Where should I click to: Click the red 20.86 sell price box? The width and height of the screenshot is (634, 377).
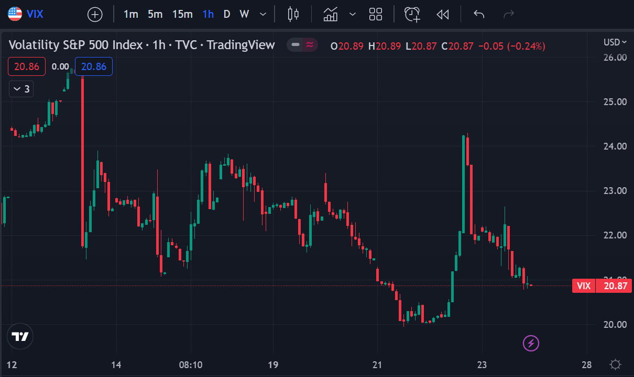click(27, 66)
